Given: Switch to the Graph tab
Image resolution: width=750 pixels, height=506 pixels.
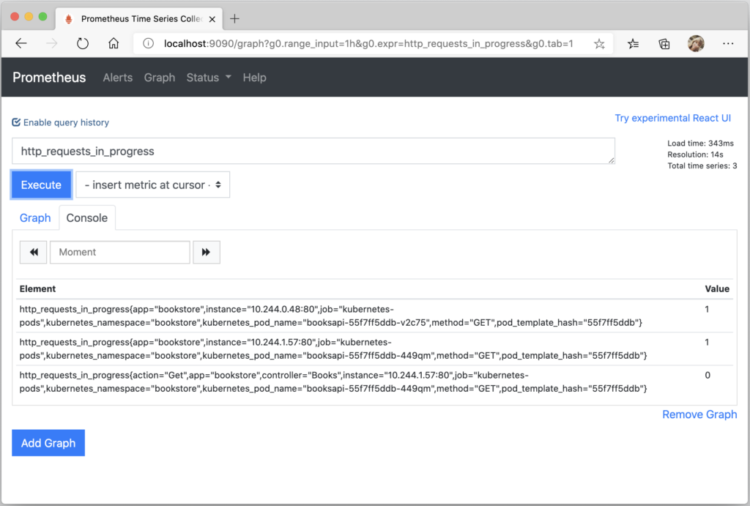Looking at the screenshot, I should point(35,218).
